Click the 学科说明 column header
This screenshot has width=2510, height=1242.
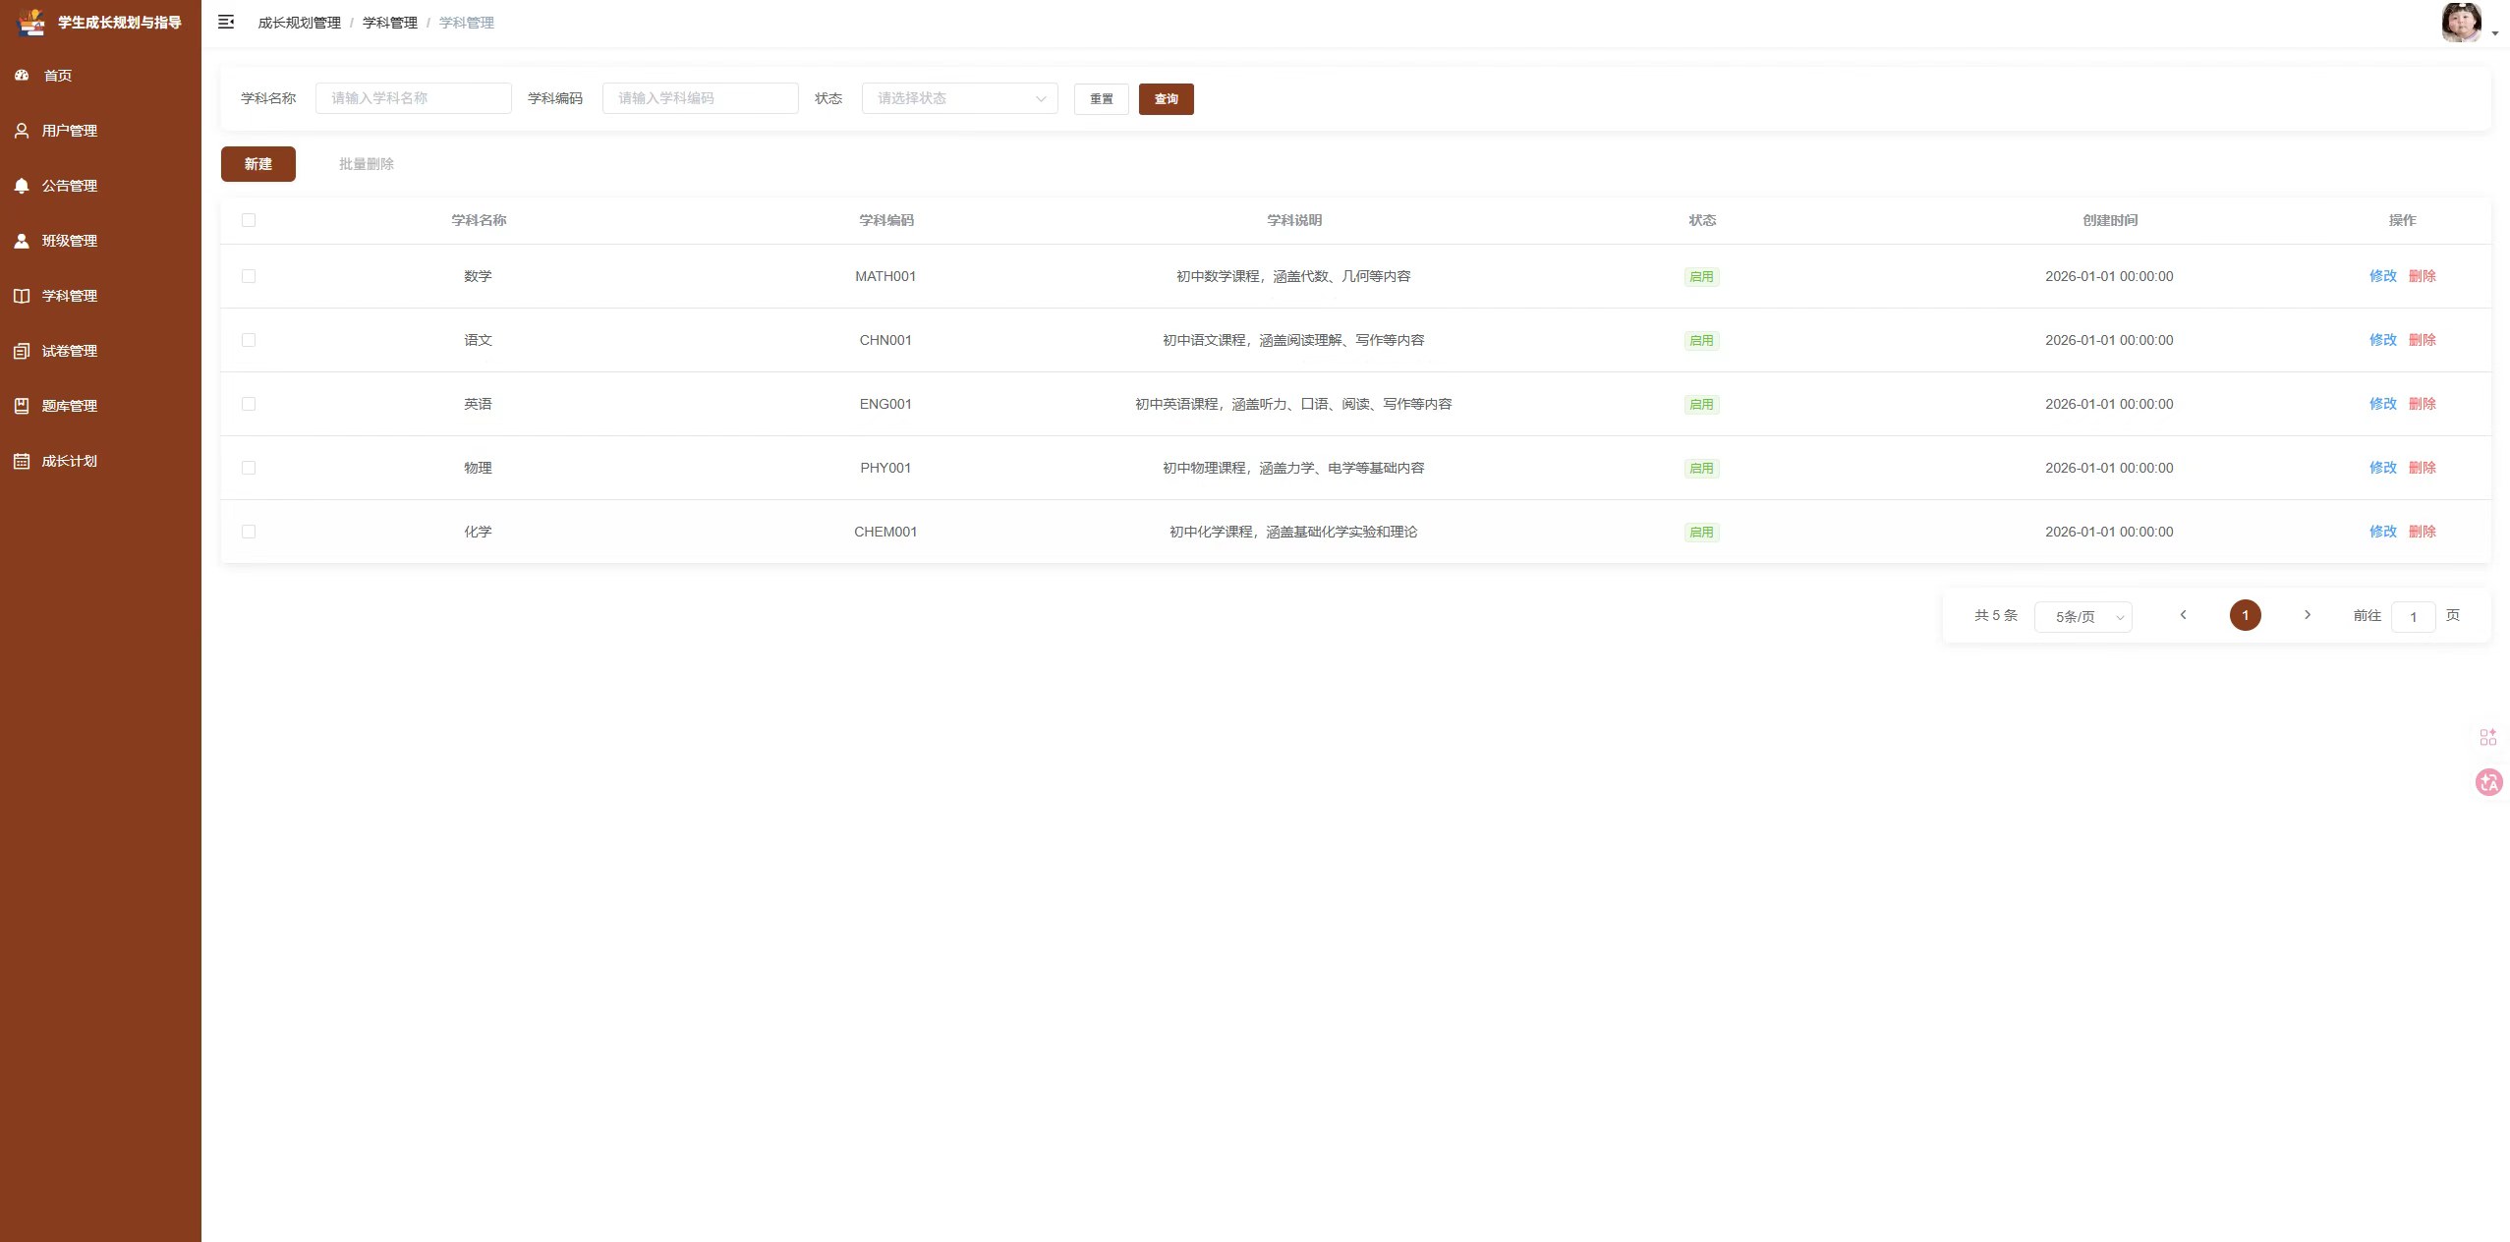click(1293, 220)
